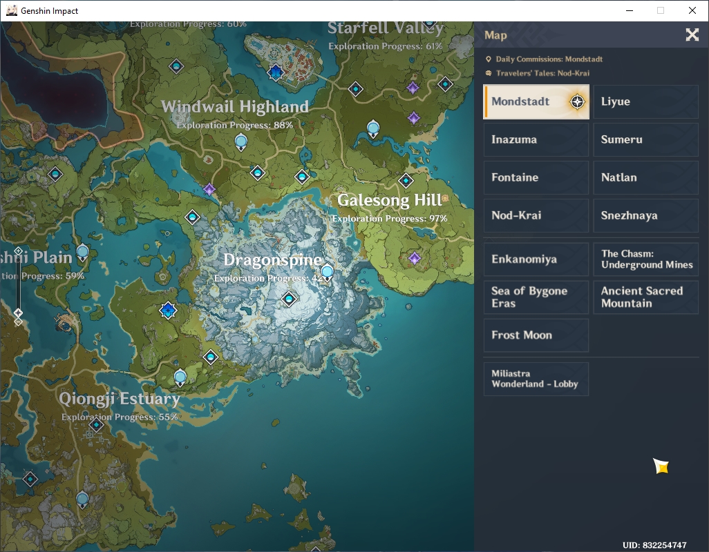Click the map zoom slider handle

pos(18,313)
